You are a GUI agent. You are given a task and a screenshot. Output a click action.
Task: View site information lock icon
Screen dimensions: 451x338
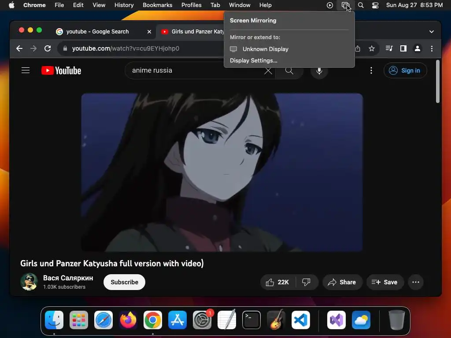(x=65, y=48)
